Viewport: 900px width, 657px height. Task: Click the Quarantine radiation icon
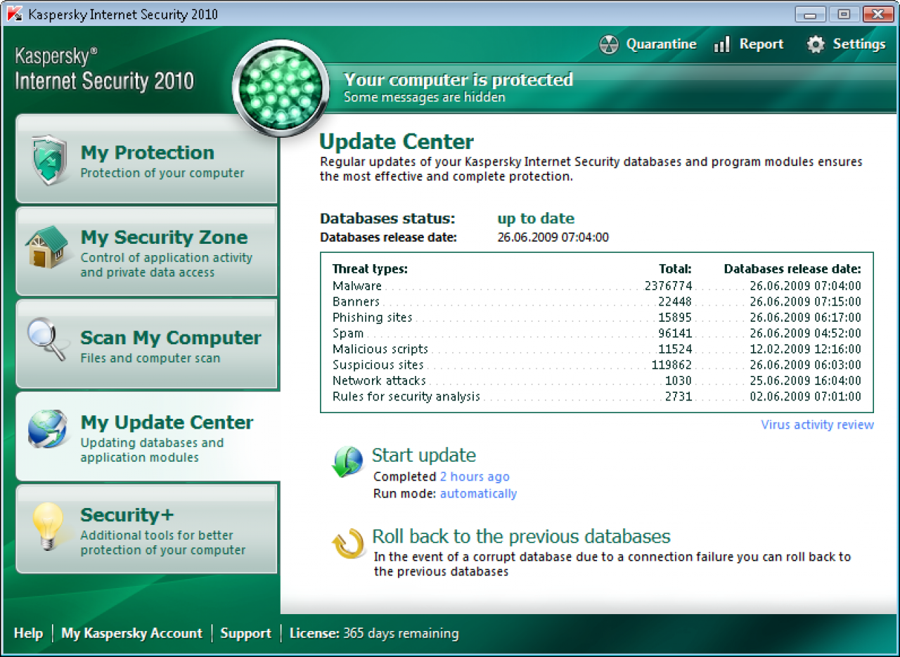pos(609,45)
